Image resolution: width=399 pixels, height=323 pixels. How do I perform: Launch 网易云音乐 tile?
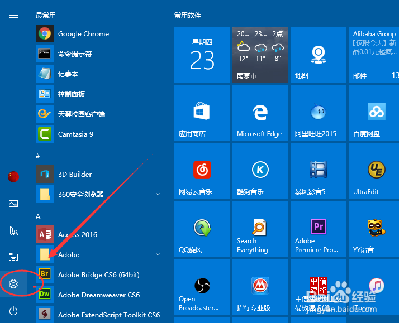[x=202, y=171]
